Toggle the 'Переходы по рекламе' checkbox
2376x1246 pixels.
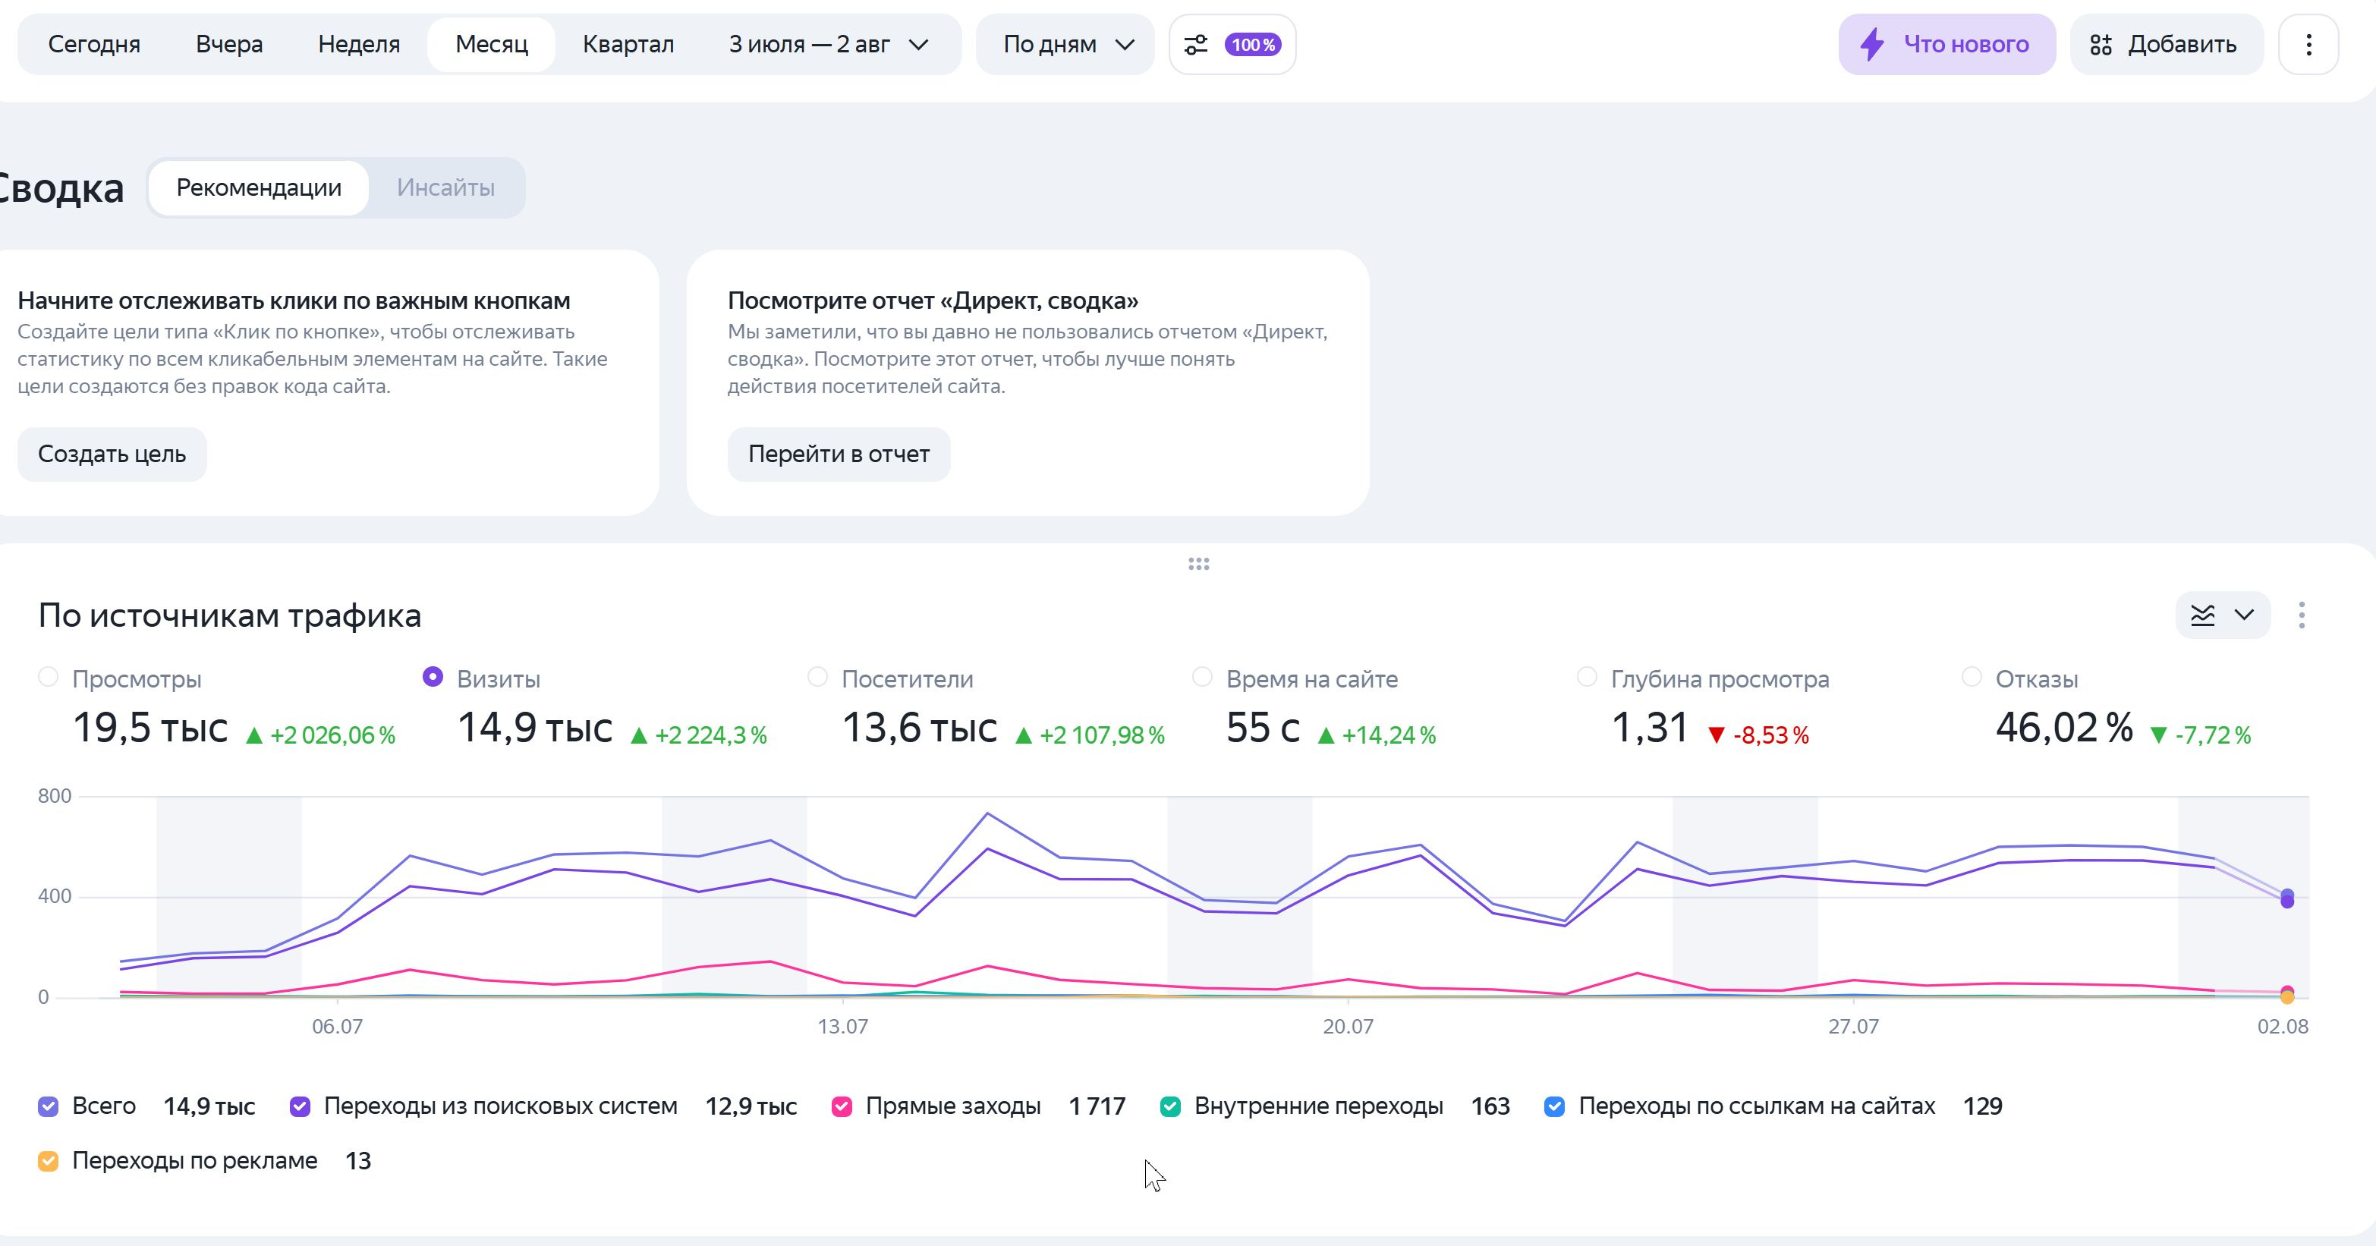coord(48,1161)
